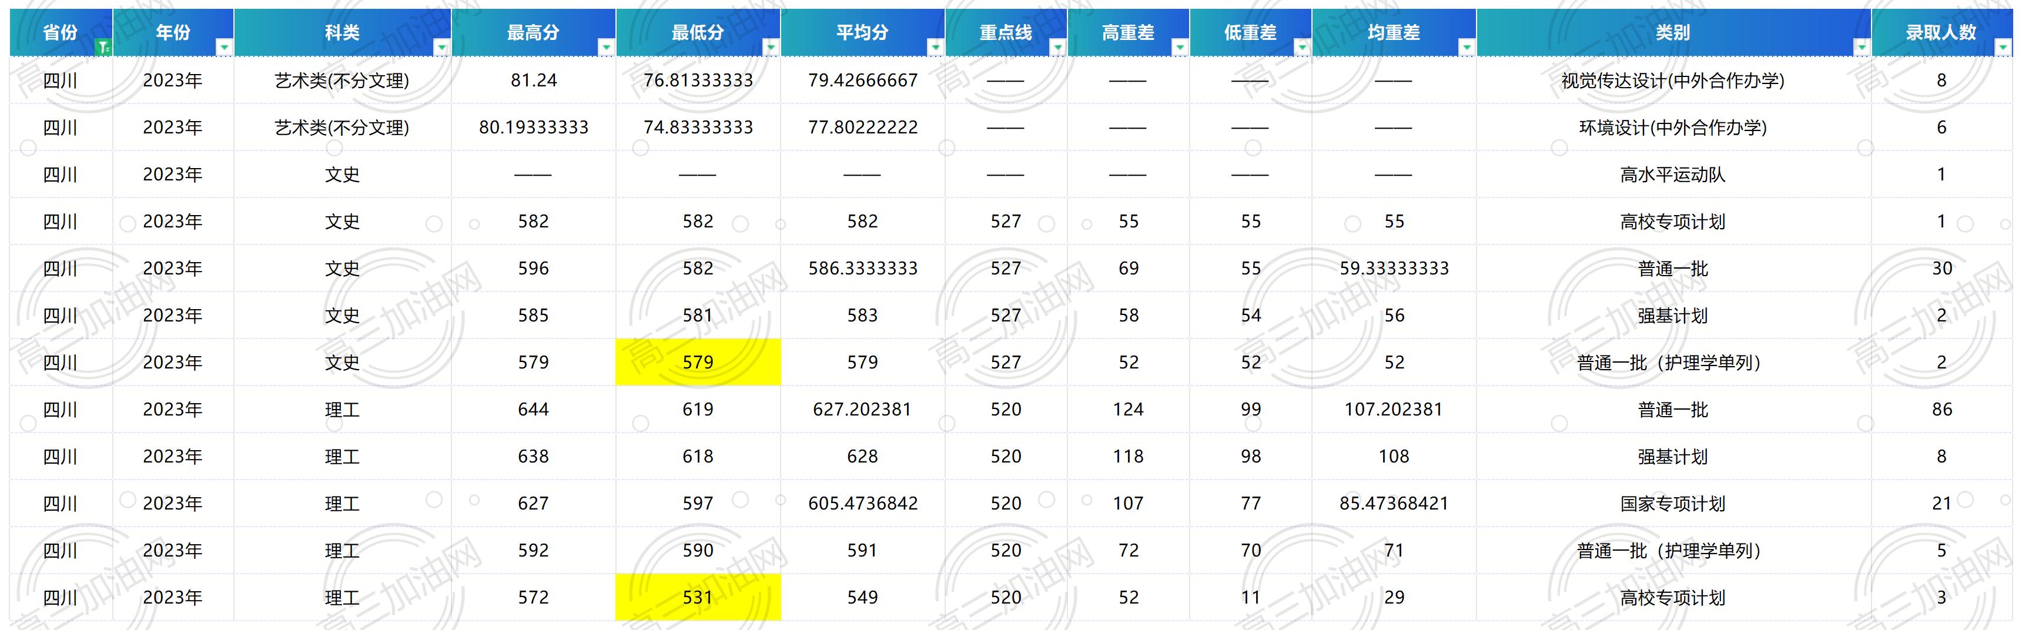Screen dimensions: 2022x630
Task: Click the 79.42666667 average cell
Action: [863, 80]
